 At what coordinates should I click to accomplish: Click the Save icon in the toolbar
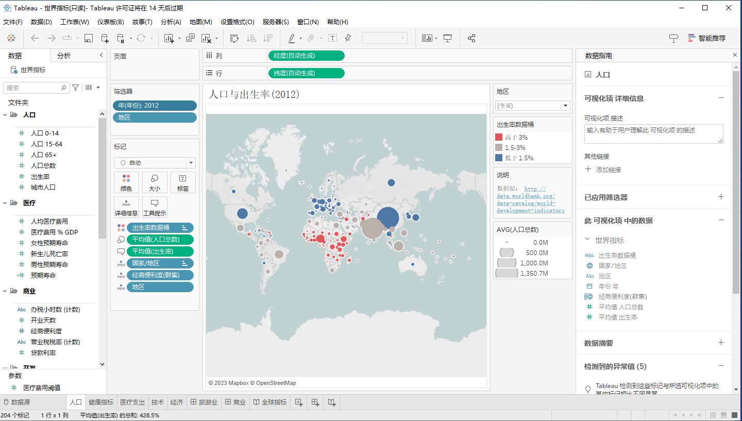(x=88, y=38)
